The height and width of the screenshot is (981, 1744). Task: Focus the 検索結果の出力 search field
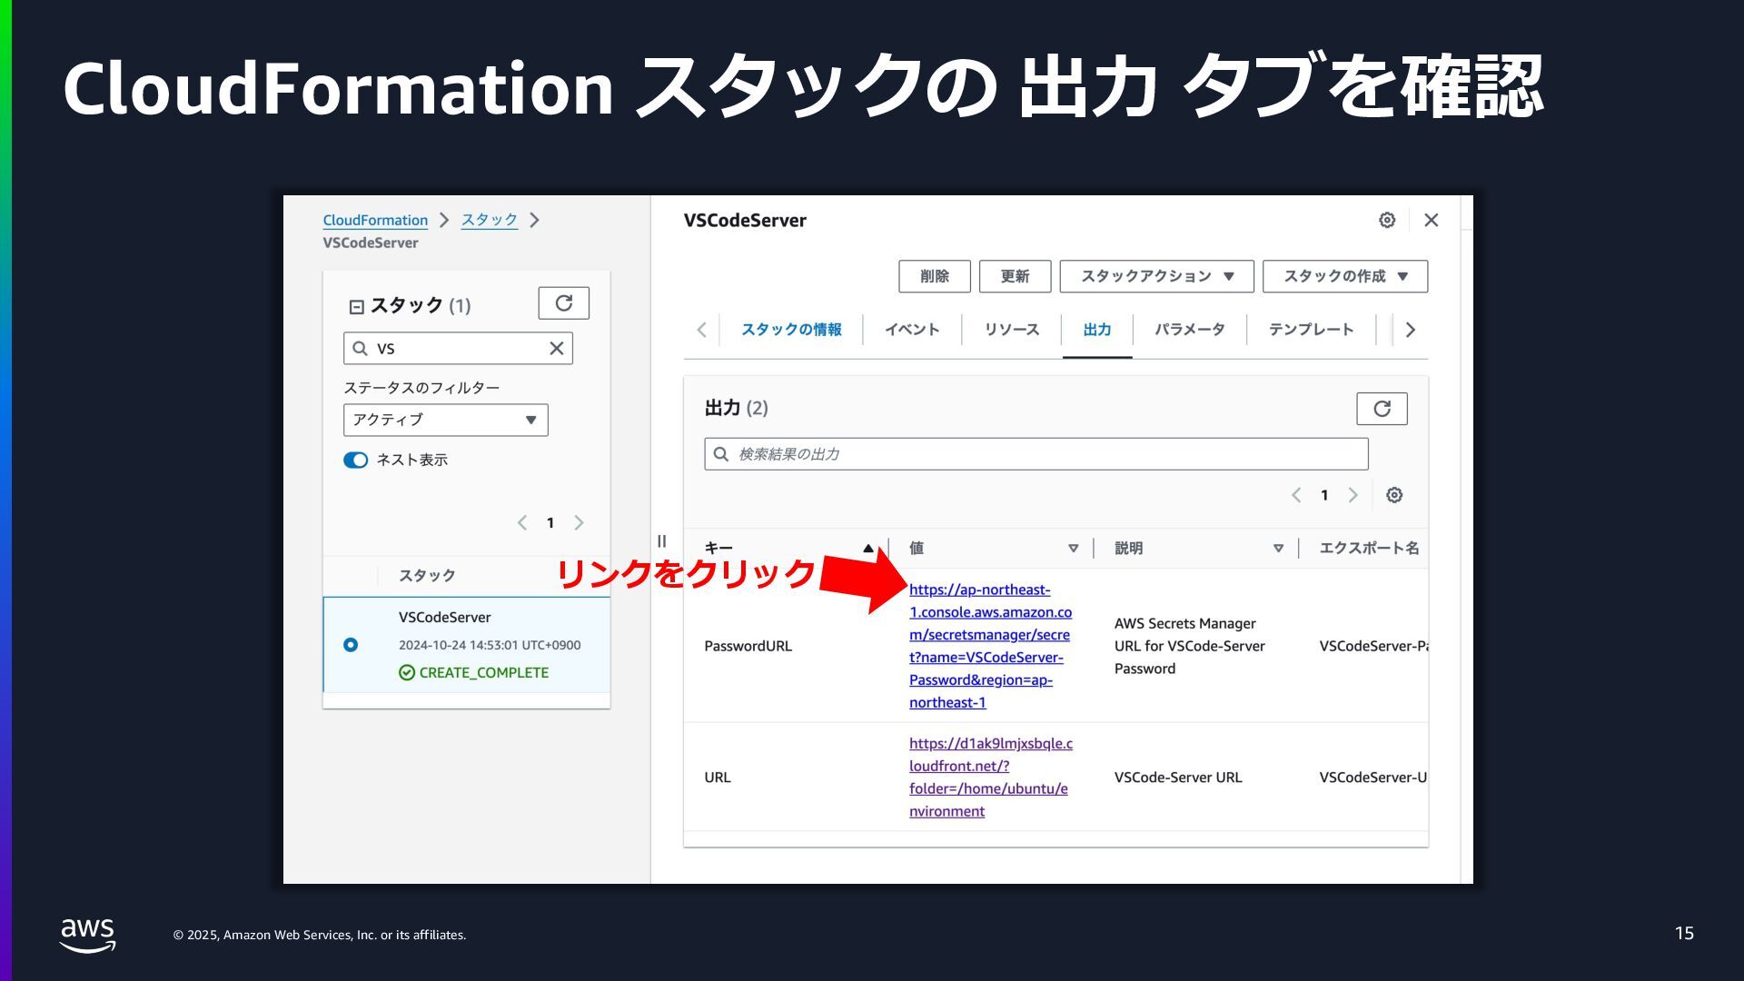(1035, 454)
